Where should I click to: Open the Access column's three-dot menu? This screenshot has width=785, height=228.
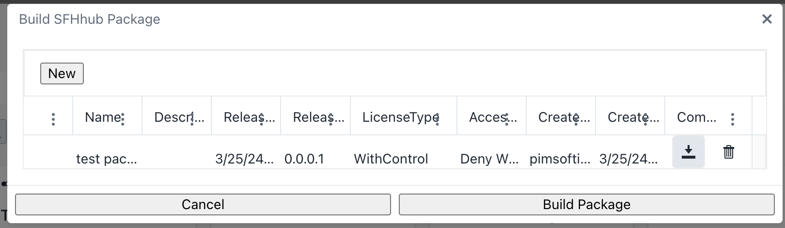click(507, 119)
